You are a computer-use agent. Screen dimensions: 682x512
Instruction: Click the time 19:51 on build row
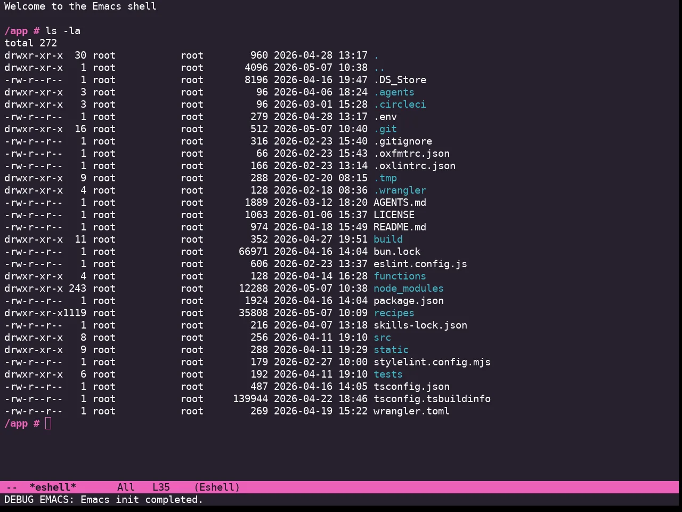(x=353, y=239)
